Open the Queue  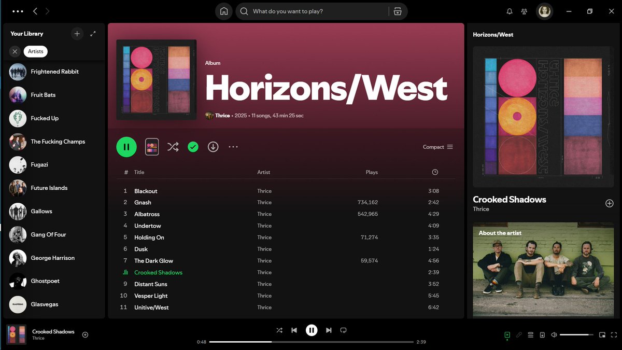(x=531, y=335)
